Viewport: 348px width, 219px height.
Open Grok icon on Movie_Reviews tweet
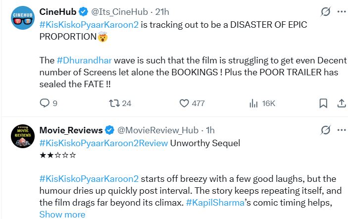click(x=325, y=130)
